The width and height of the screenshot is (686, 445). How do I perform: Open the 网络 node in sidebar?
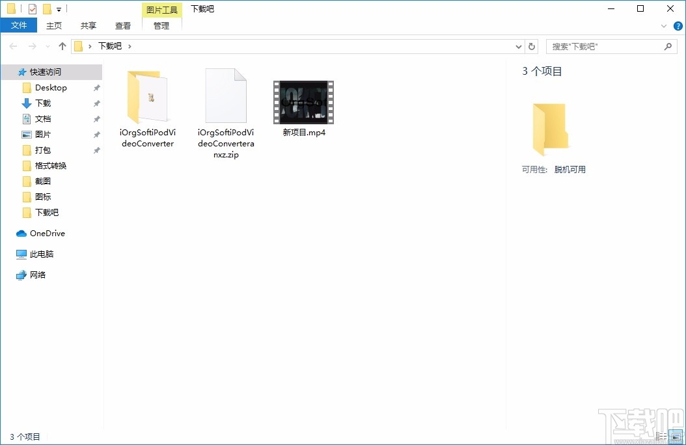[x=40, y=275]
